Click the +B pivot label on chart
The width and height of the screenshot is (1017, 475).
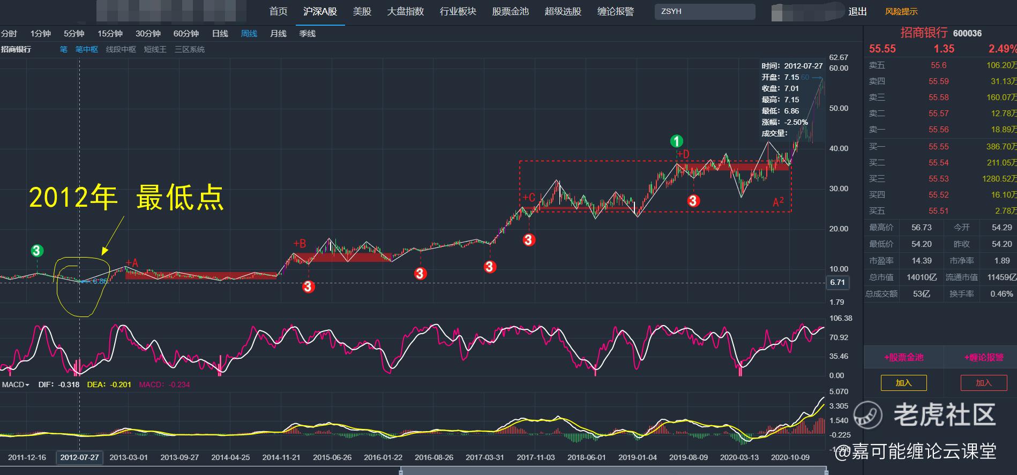tap(300, 244)
